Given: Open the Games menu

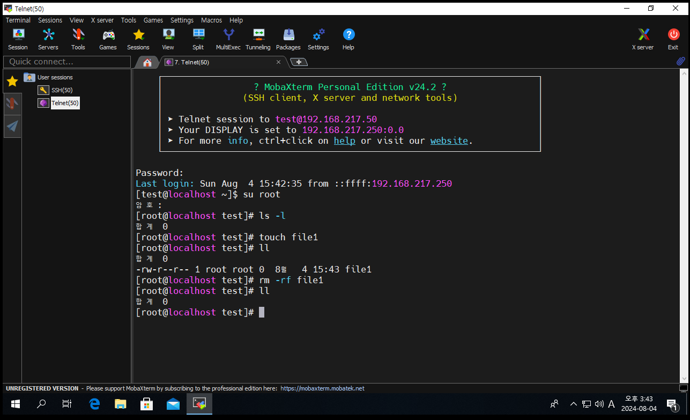Looking at the screenshot, I should click(x=153, y=20).
